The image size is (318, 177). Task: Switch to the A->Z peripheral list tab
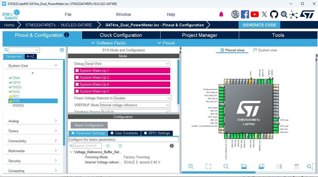[x=31, y=56]
